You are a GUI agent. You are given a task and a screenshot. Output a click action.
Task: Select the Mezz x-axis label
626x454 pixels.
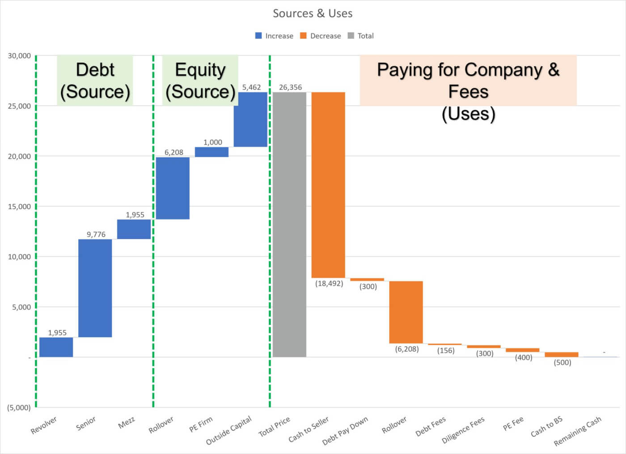pos(127,422)
